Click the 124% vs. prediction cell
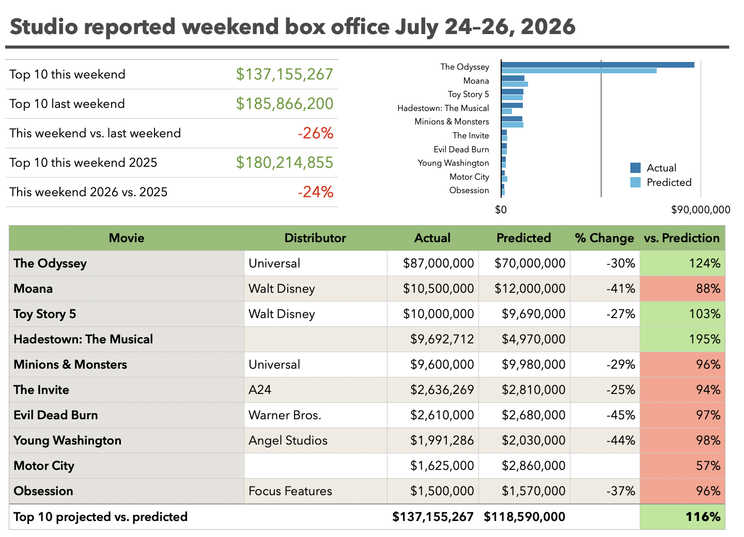The height and width of the screenshot is (537, 744). tap(682, 263)
